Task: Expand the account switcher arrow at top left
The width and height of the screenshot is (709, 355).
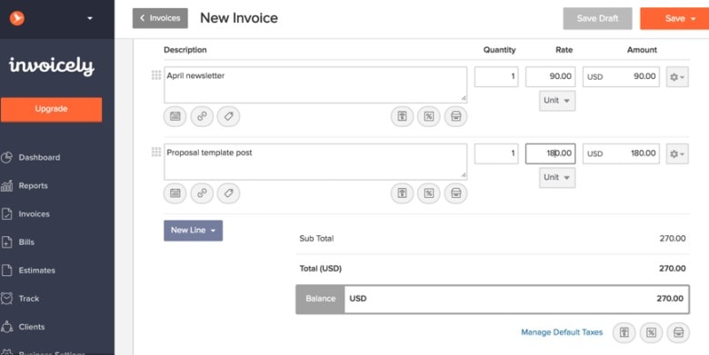Action: click(89, 18)
